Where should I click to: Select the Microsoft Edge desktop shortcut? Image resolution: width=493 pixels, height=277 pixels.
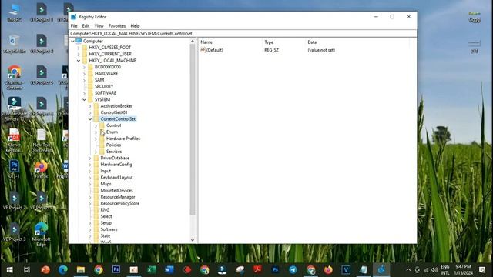tap(41, 235)
